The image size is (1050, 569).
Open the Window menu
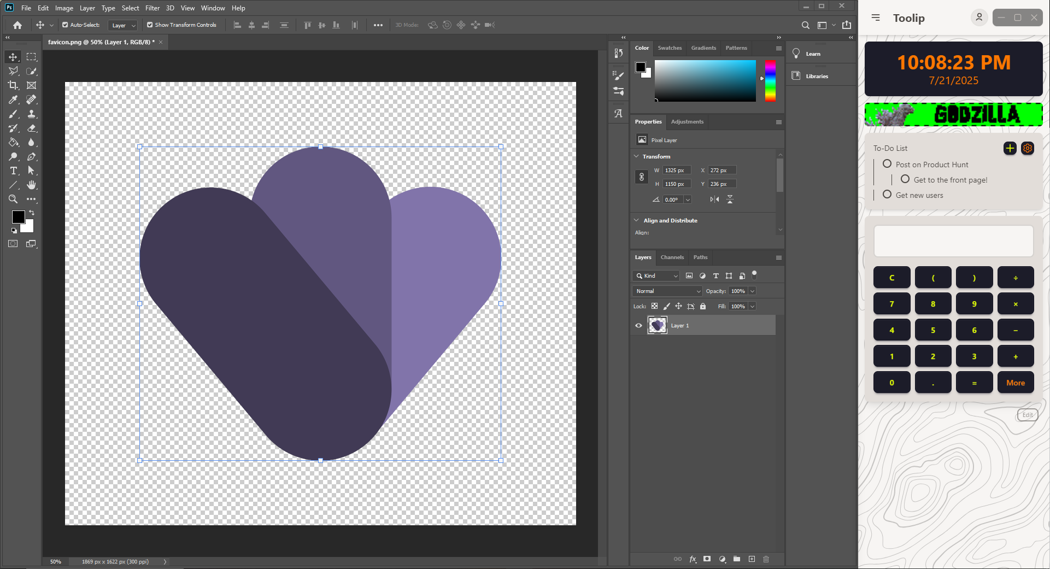tap(213, 8)
